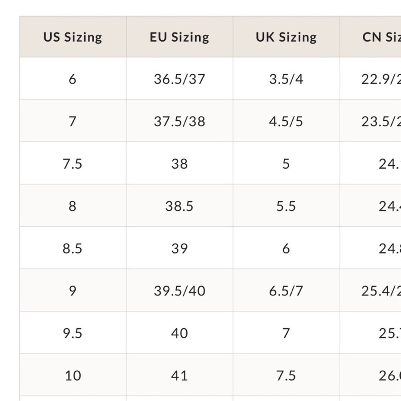Screen dimensions: 401x401
Task: Select UK size 7.5 cell
Action: tap(286, 376)
